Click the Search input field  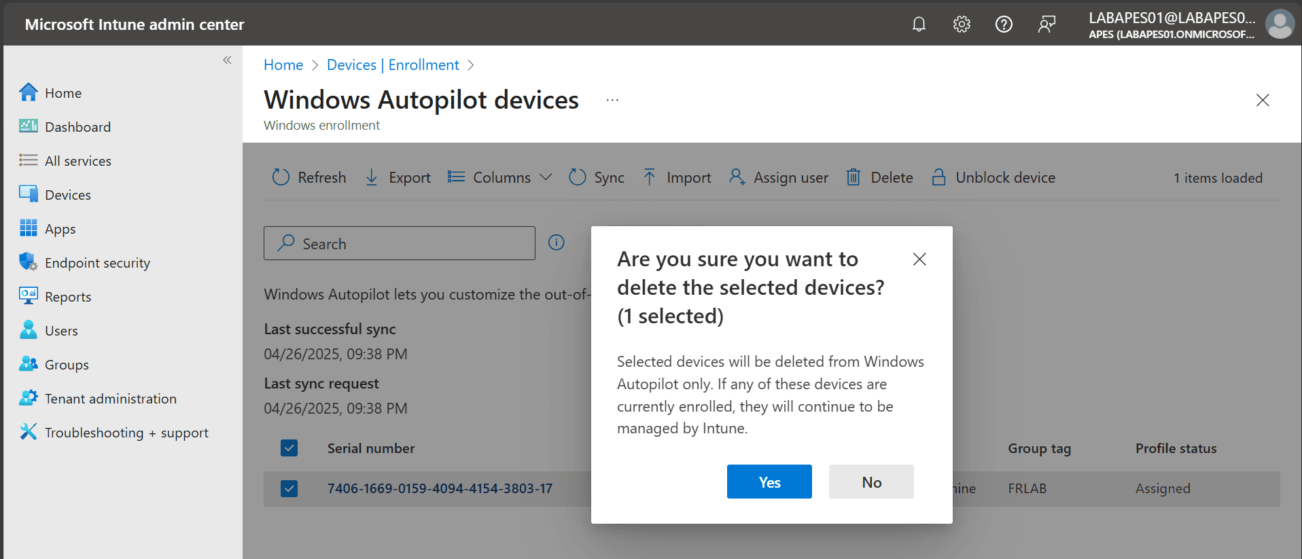[x=400, y=243]
